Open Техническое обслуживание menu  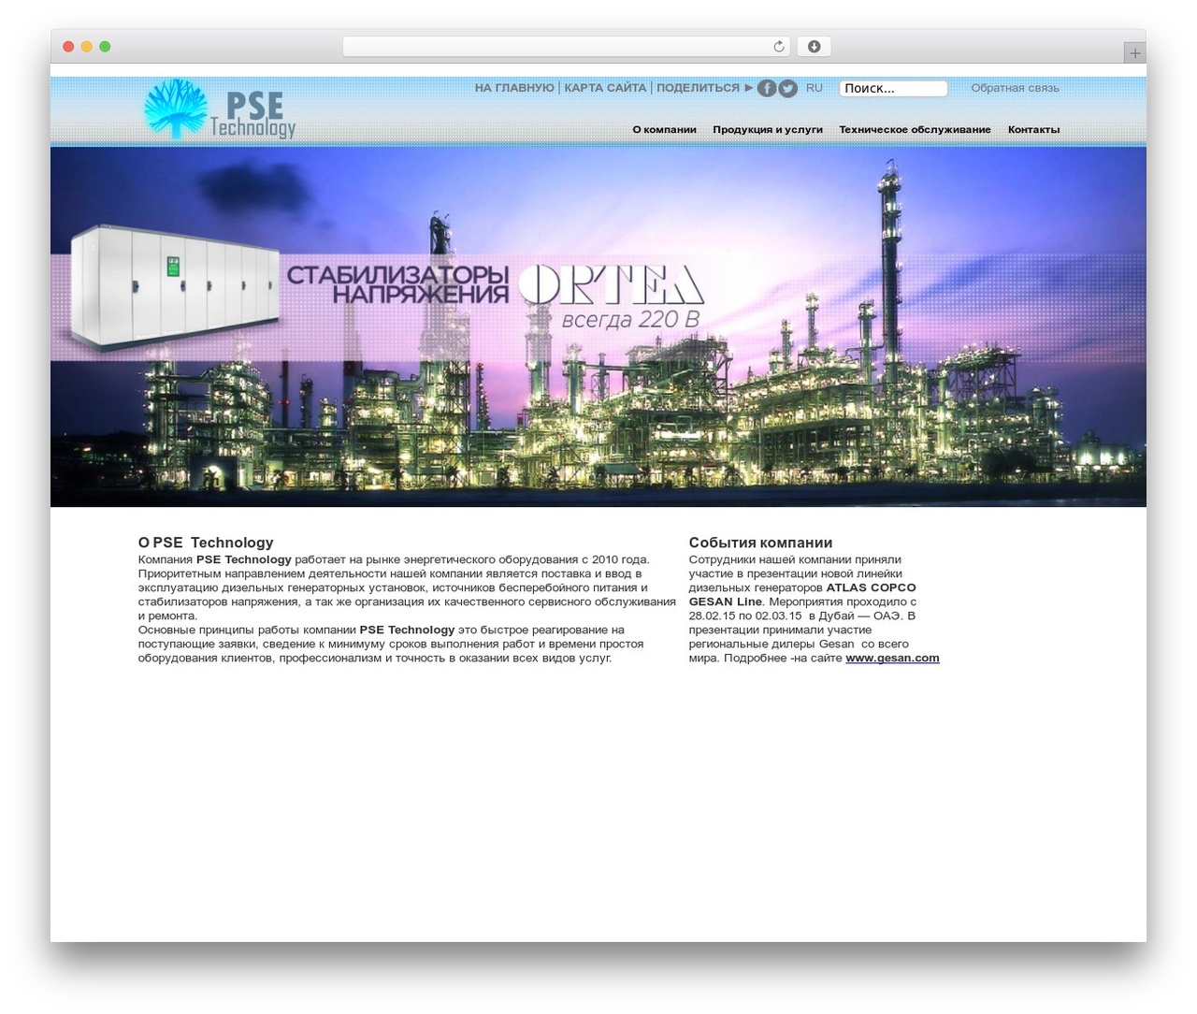coord(915,130)
